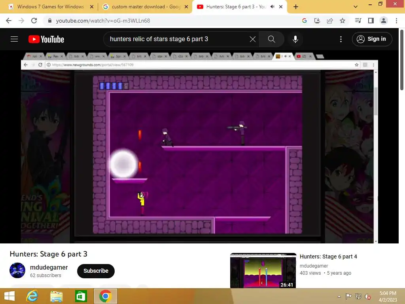Open Windows Store from taskbar

[x=81, y=296]
